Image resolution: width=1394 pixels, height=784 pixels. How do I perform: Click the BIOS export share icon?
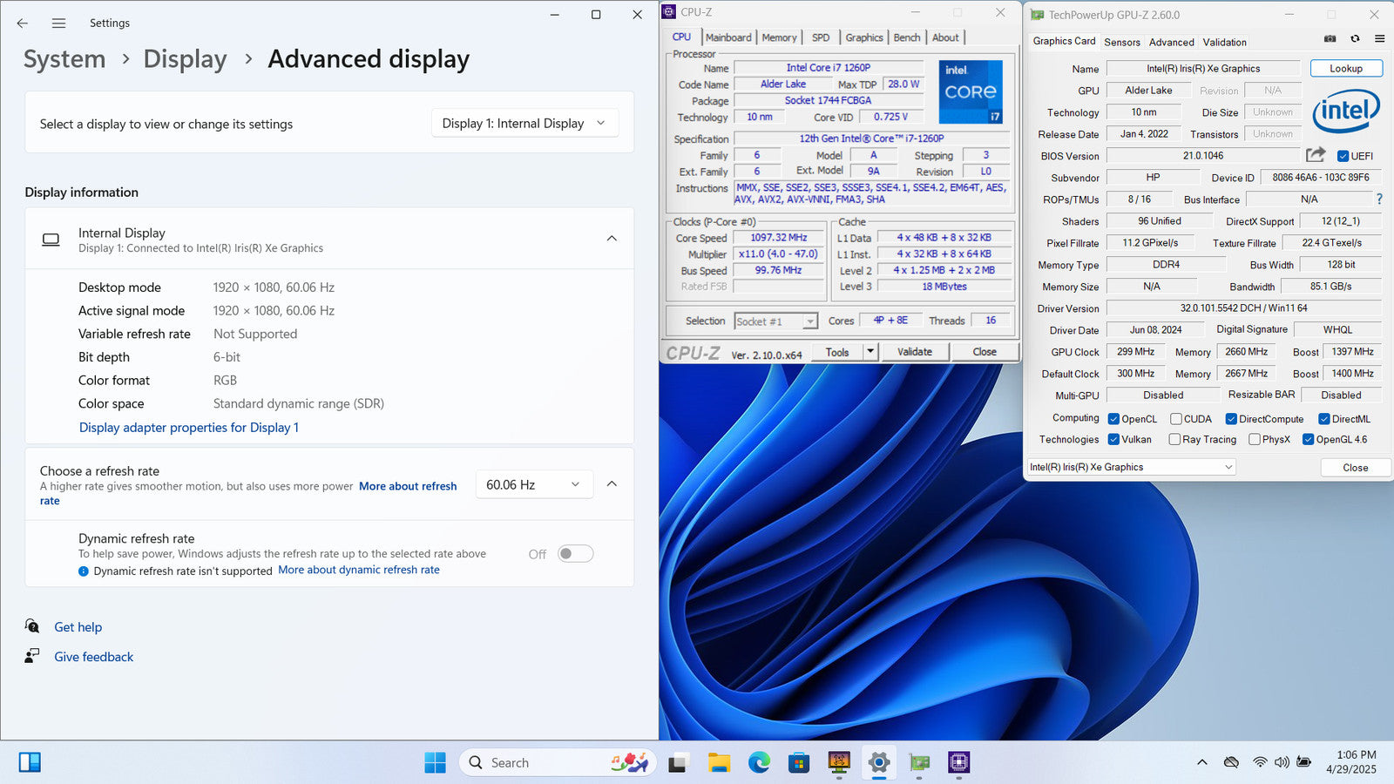[1316, 155]
